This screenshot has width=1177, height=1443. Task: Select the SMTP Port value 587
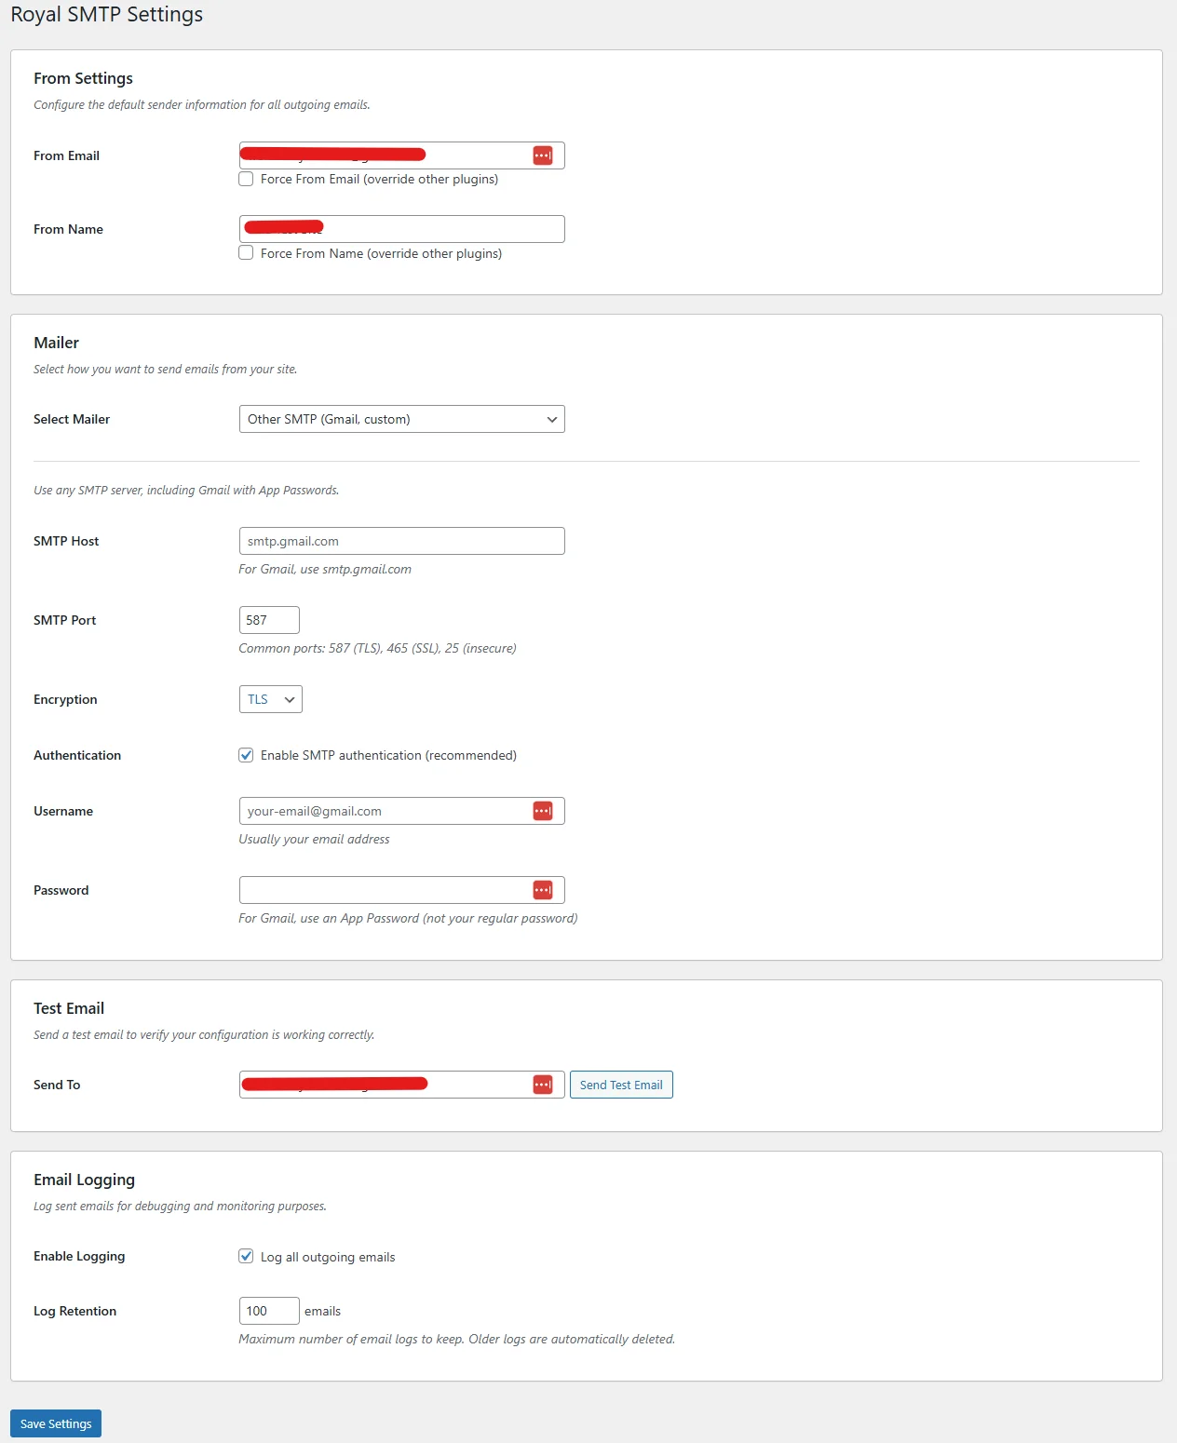(x=268, y=619)
